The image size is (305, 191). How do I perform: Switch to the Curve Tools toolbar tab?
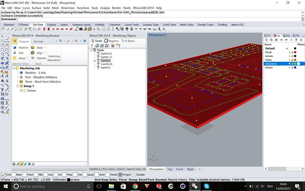(131, 25)
